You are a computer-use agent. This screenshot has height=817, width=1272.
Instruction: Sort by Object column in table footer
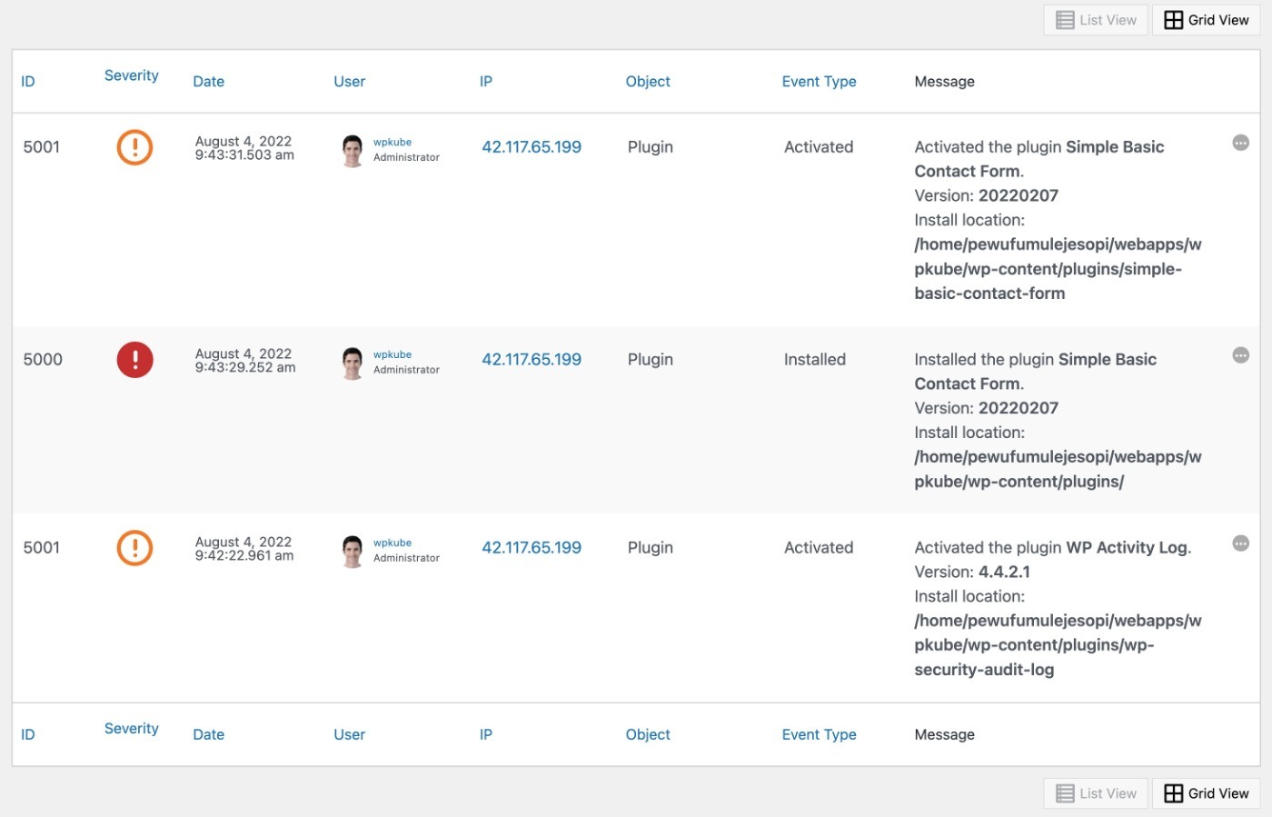pos(647,734)
